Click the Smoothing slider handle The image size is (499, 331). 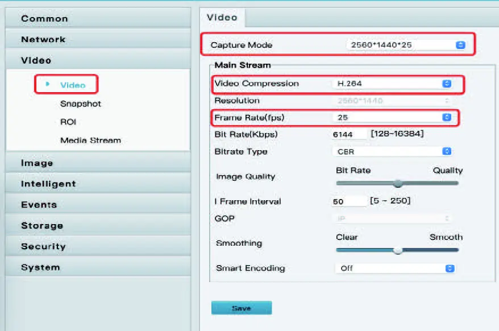[x=398, y=250]
